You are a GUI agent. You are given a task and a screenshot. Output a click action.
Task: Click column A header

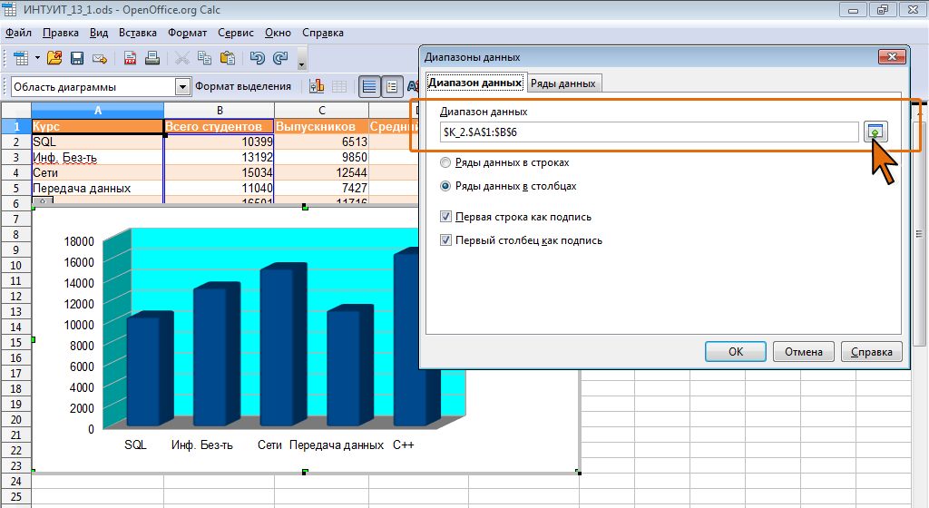pos(98,110)
